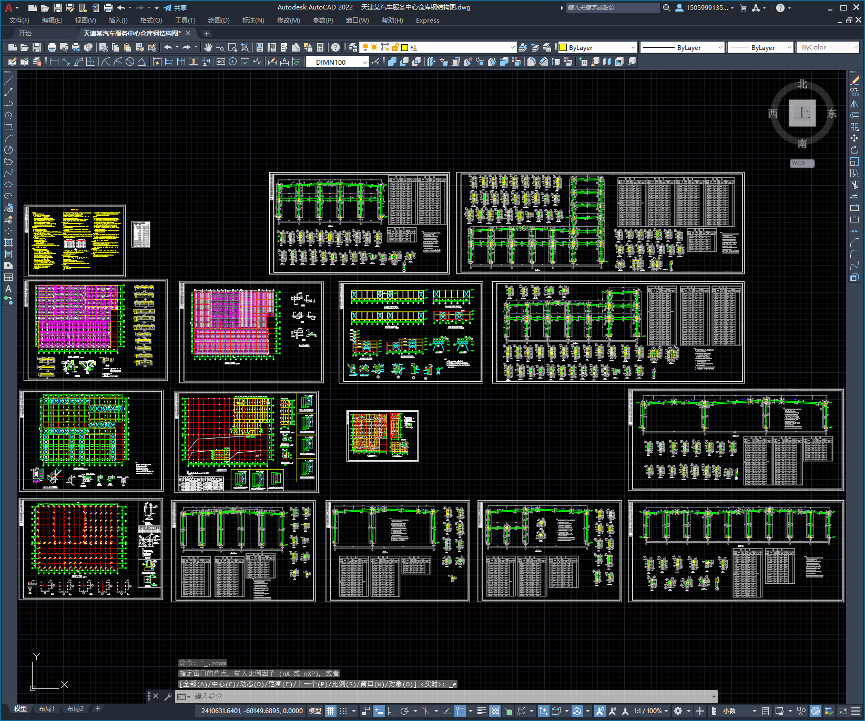This screenshot has width=865, height=721.
Task: Click the Save icon in quick access toolbar
Action: 58,8
